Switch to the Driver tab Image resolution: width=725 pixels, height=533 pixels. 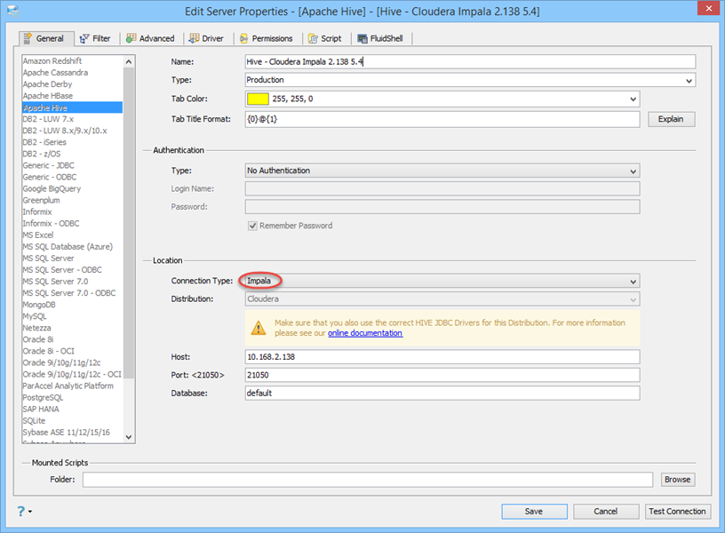[207, 38]
